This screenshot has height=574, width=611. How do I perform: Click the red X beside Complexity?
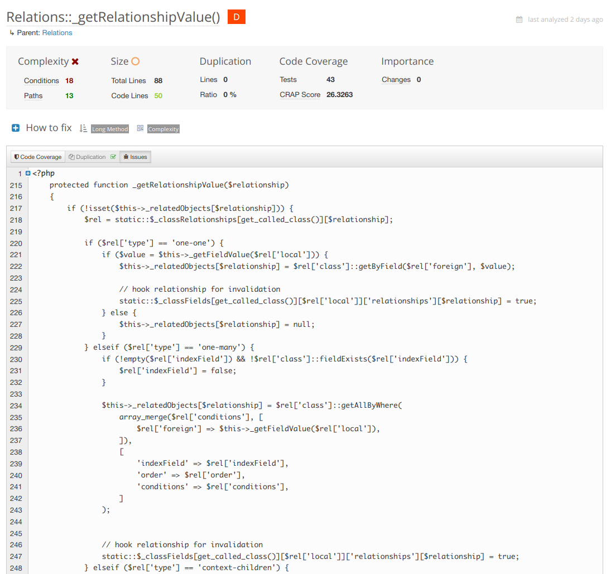click(x=75, y=62)
